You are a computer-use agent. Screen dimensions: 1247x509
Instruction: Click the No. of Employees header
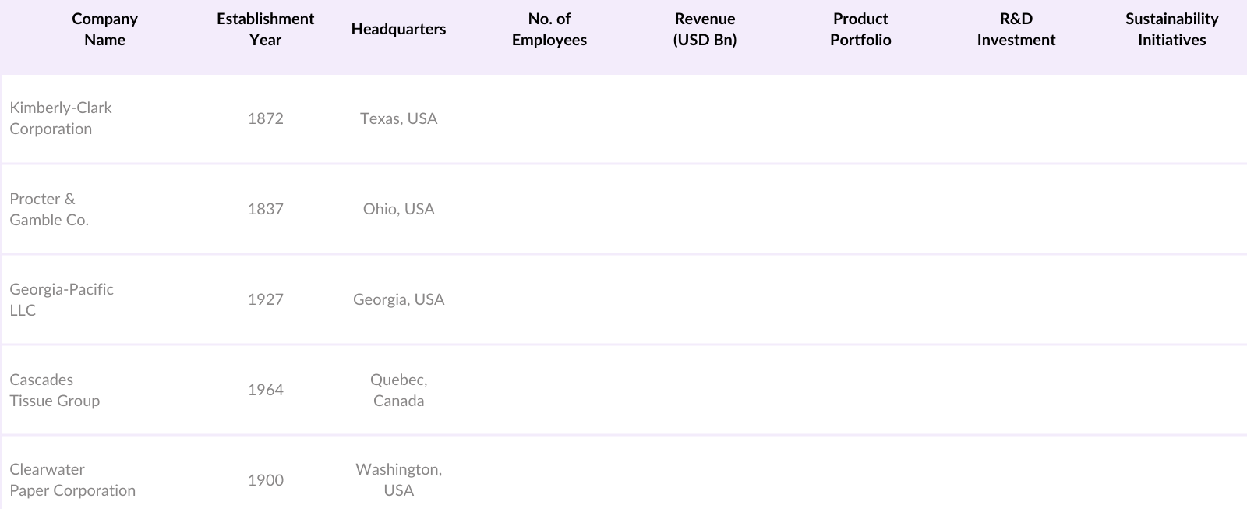(549, 30)
